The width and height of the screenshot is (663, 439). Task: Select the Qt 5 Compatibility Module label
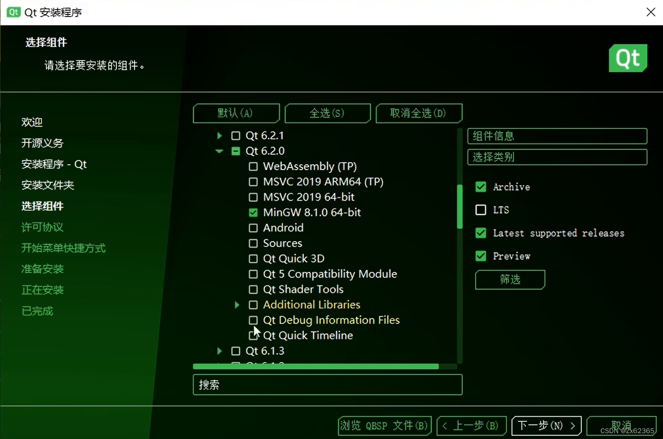(x=330, y=274)
